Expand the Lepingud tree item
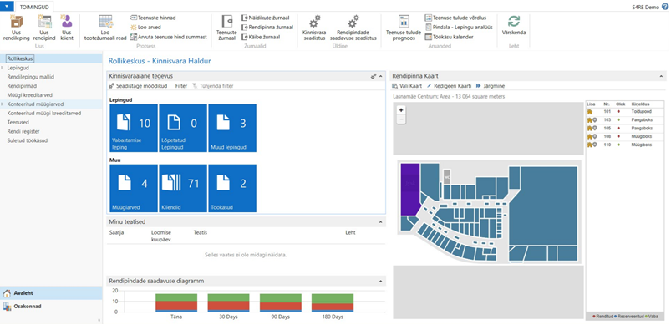The width and height of the screenshot is (671, 325). tap(3, 68)
